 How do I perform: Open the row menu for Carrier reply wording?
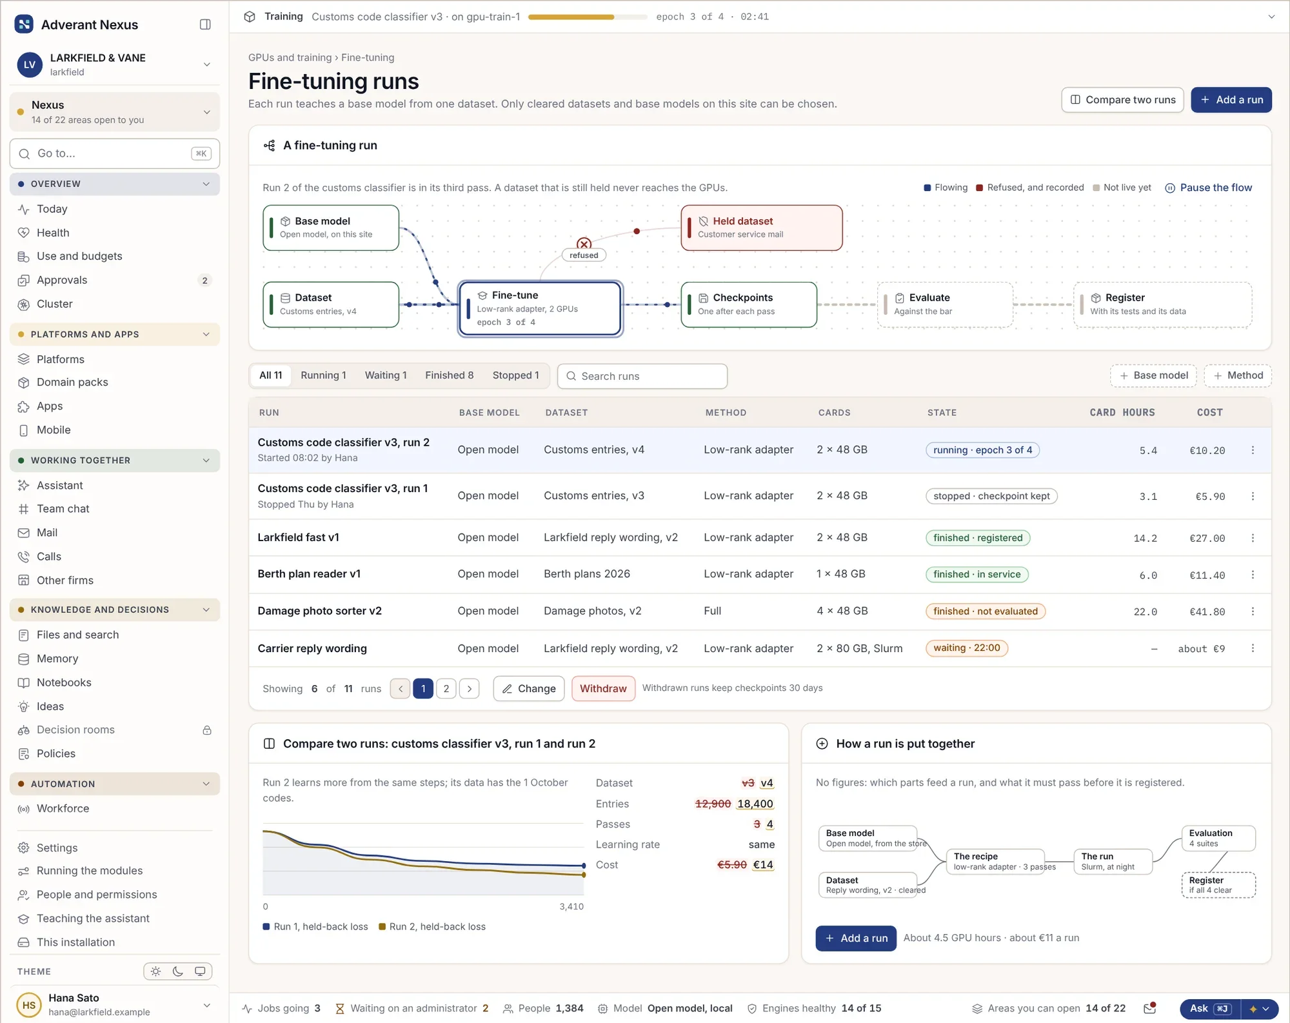[1253, 648]
